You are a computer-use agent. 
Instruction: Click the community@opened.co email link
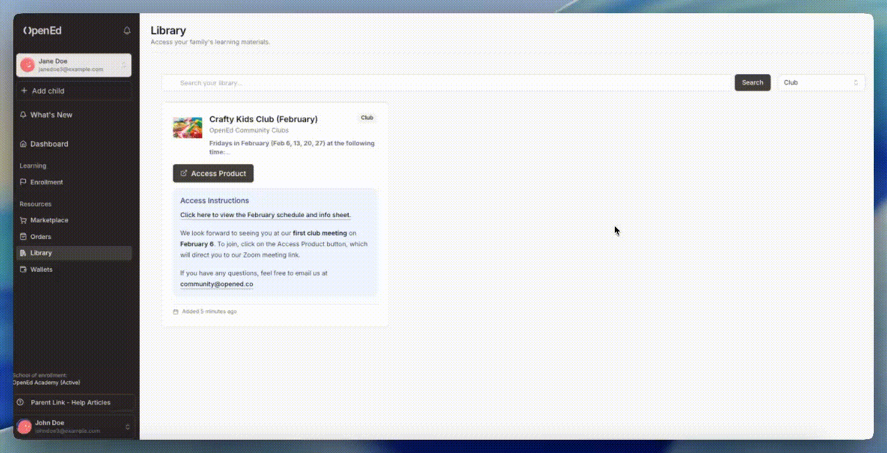pyautogui.click(x=217, y=284)
